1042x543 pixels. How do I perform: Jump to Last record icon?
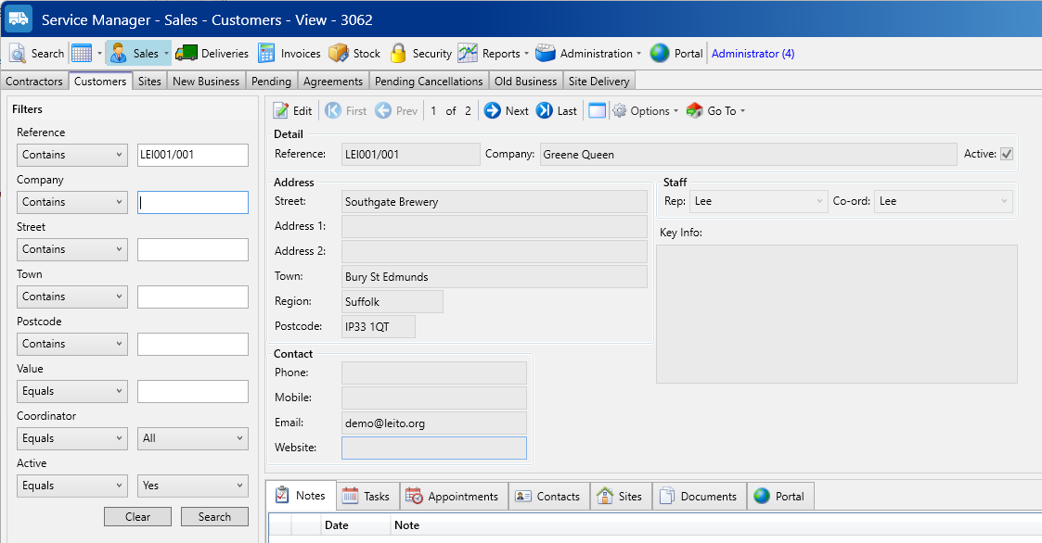[545, 111]
